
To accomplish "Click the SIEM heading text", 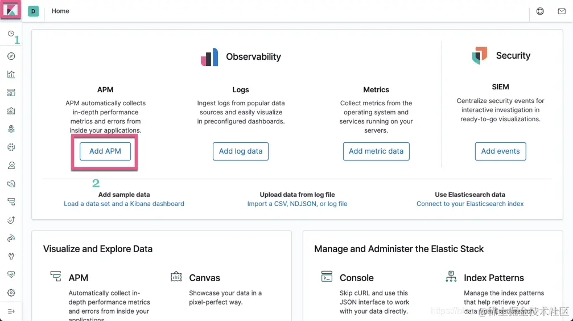I will [500, 87].
